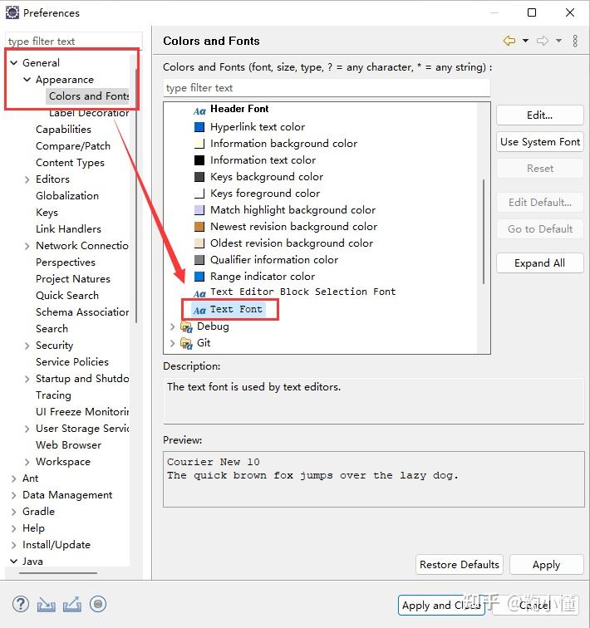
Task: Focus the left preferences filter field
Action: pos(74,42)
